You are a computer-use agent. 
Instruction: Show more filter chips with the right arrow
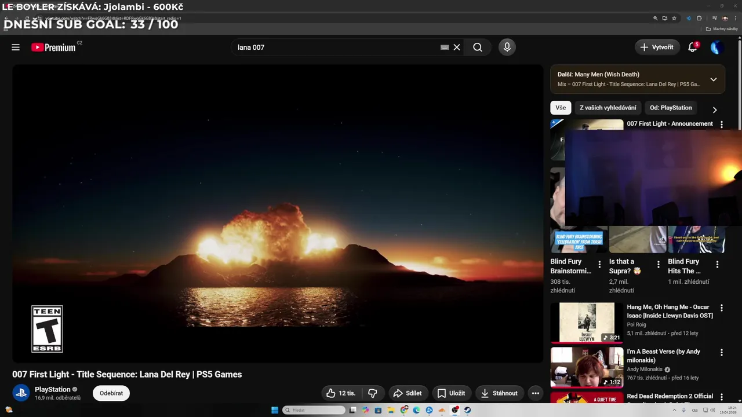[x=715, y=110]
